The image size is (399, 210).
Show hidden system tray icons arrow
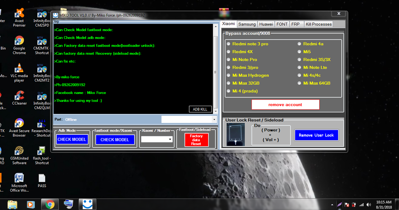coord(332,205)
